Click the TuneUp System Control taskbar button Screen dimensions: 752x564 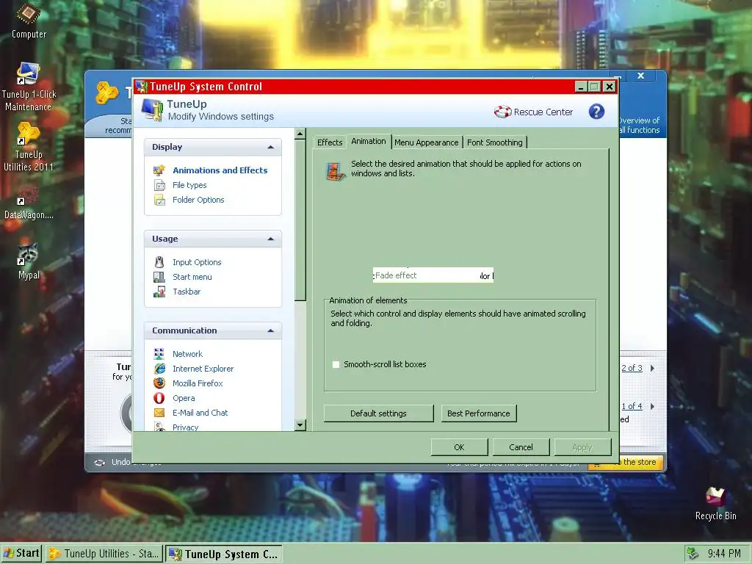click(x=224, y=554)
